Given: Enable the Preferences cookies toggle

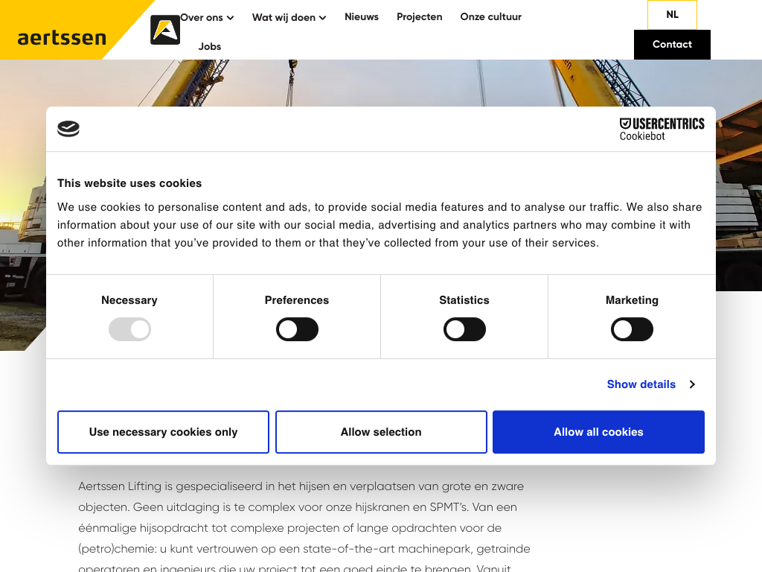Looking at the screenshot, I should (x=297, y=329).
